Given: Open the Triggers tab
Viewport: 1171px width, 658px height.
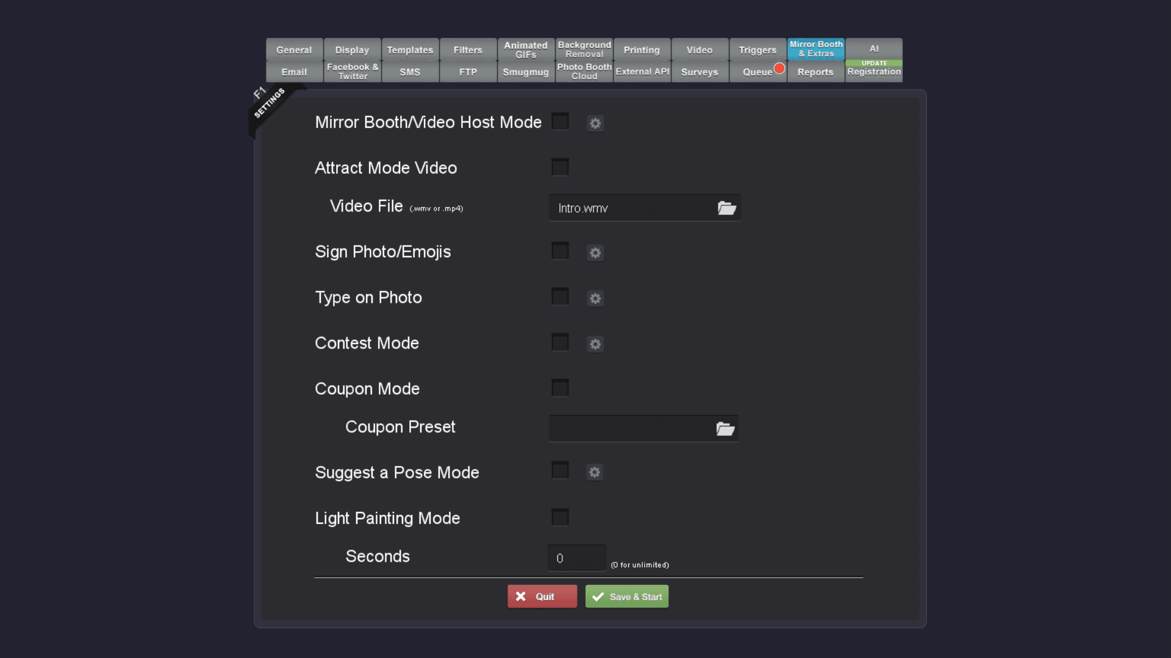Looking at the screenshot, I should point(757,49).
